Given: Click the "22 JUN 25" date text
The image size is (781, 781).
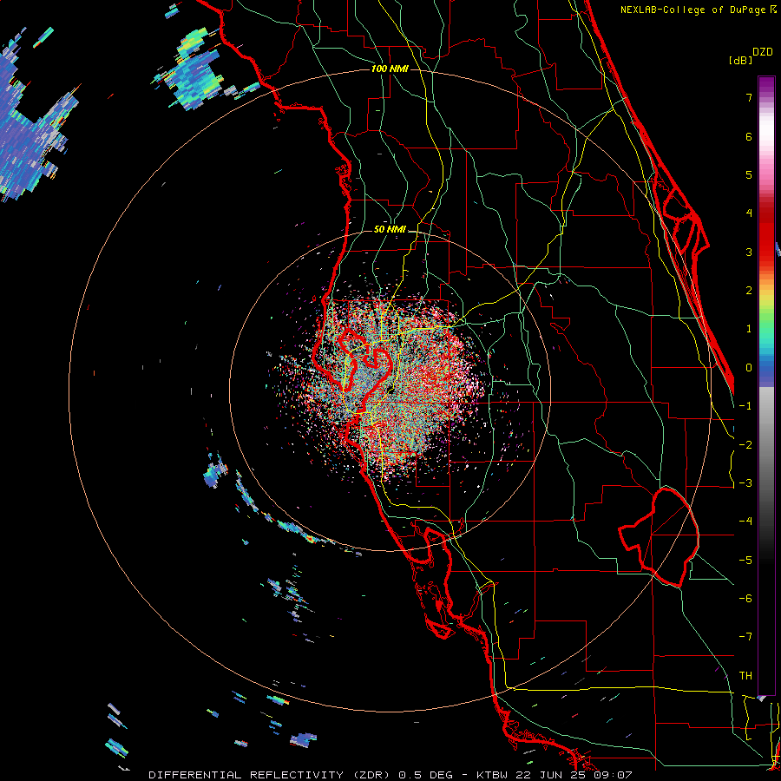Looking at the screenshot, I should (550, 775).
